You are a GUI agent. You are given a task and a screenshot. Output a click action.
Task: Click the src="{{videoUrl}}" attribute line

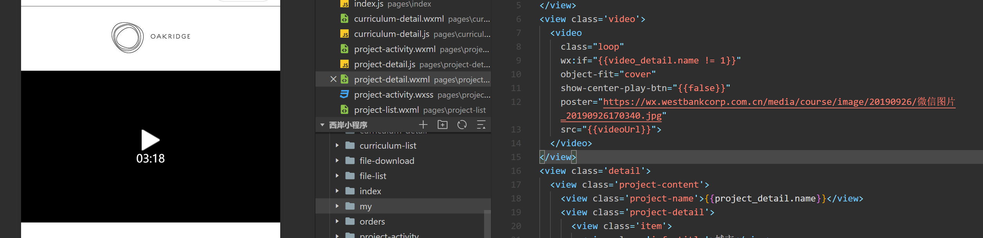pos(611,129)
